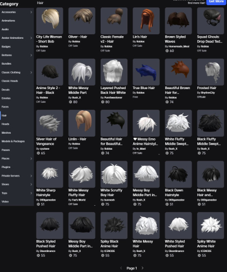Image resolution: width=227 pixels, height=272 pixels.
Task: Expand the Private Servers category chevron
Action: click(x=31, y=176)
